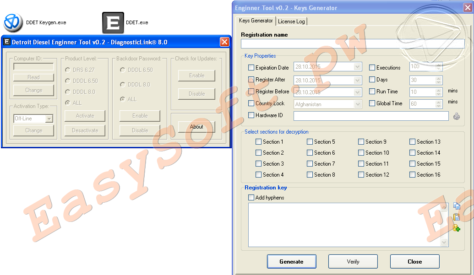Image resolution: width=474 pixels, height=275 pixels.
Task: Select DDDL 6.50 backdoor password radio
Action: click(x=122, y=70)
